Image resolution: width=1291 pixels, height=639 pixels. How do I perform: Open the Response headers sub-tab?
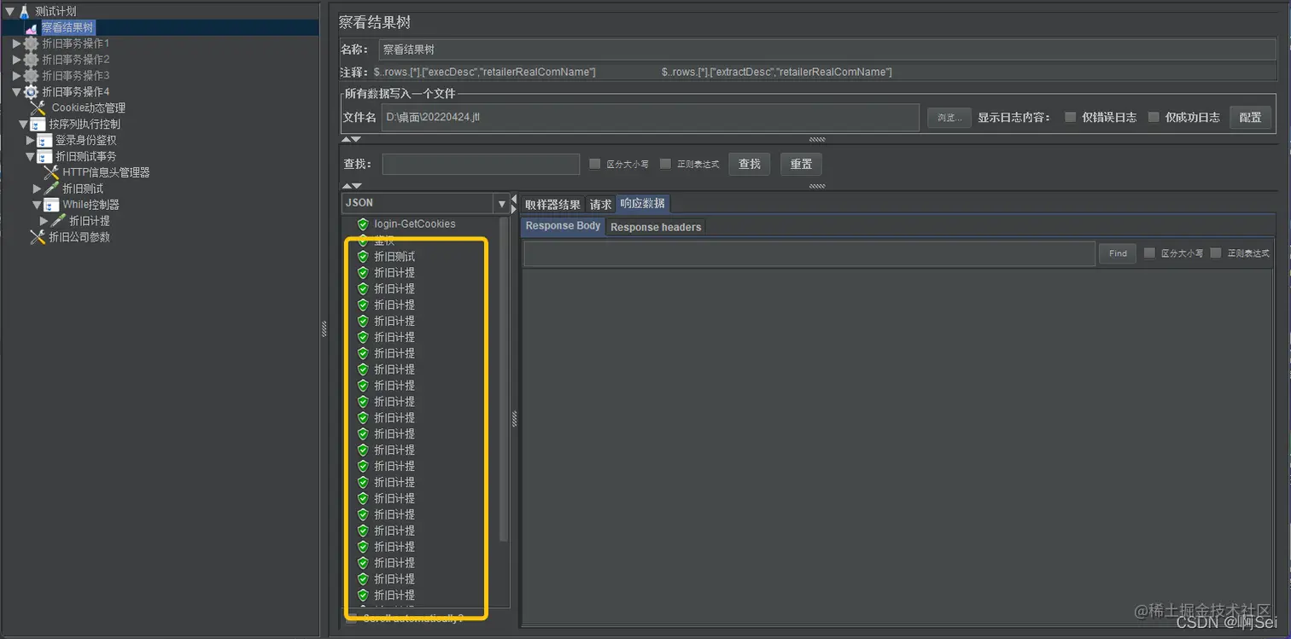point(656,227)
